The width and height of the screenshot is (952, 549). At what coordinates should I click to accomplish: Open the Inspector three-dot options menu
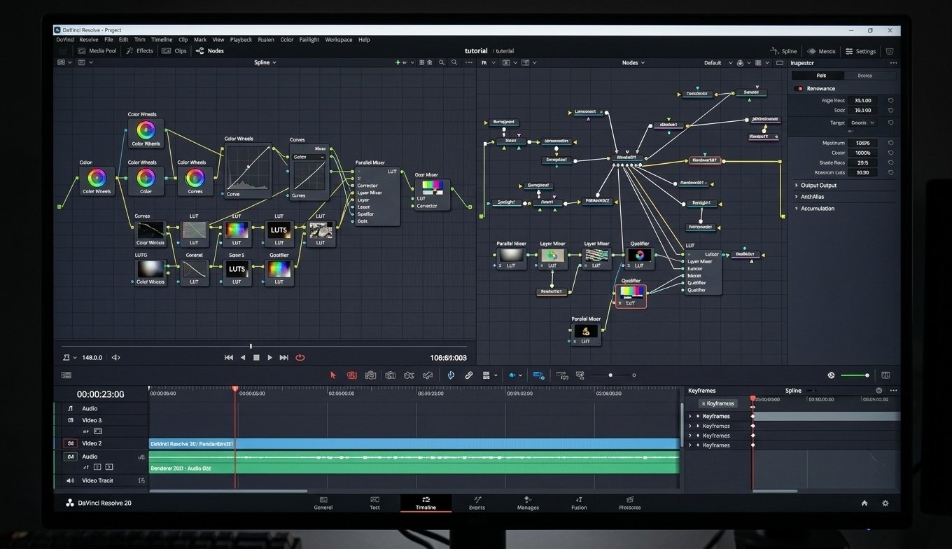coord(892,63)
